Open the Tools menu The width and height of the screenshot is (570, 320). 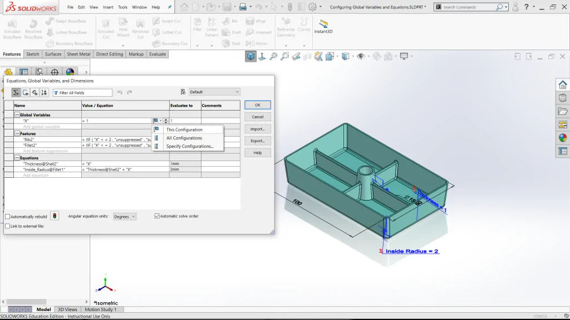[122, 7]
